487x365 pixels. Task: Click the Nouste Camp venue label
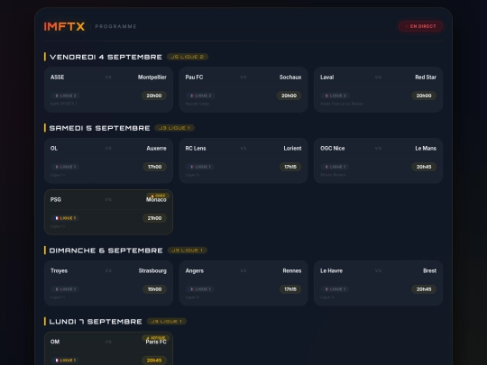click(x=198, y=104)
